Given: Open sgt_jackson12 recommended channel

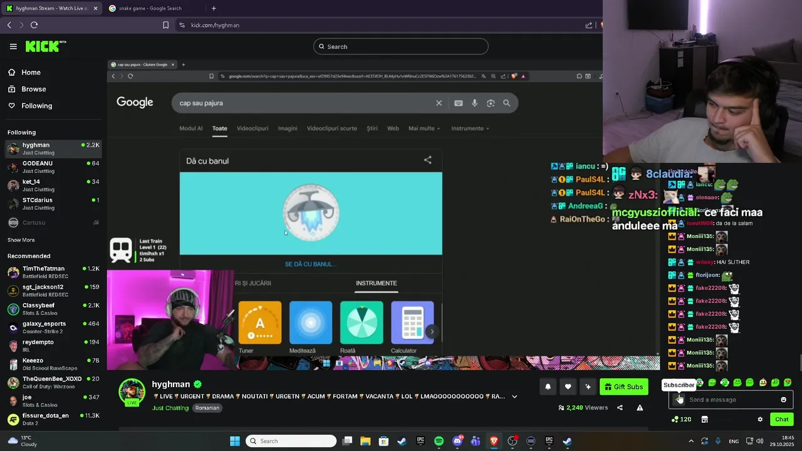Looking at the screenshot, I should tap(53, 291).
